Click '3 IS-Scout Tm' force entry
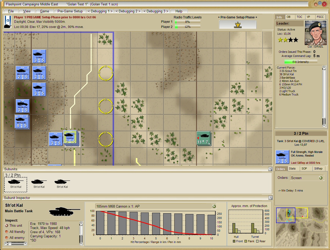Viewport: 330px width, 250px height. [288, 71]
